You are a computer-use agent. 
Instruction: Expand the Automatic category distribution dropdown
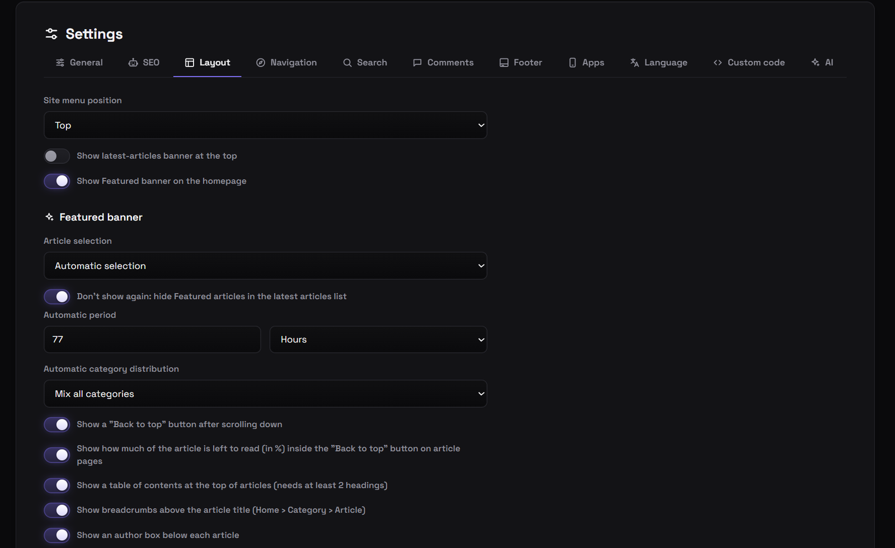coord(265,394)
